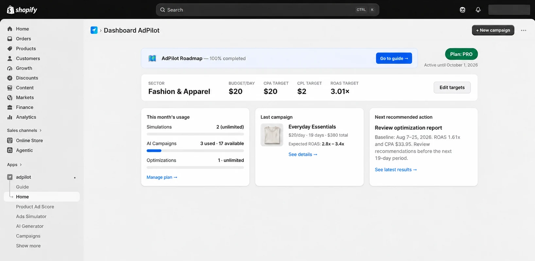Click the Home house icon in sidebar

coord(10,29)
